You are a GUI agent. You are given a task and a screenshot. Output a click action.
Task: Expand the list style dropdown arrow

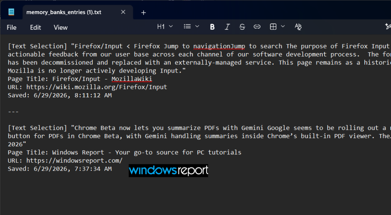197,26
